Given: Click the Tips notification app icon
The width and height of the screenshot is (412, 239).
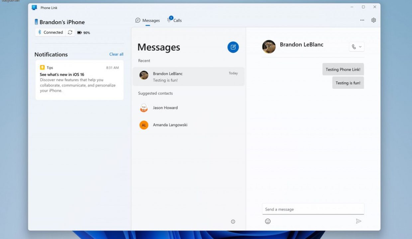Looking at the screenshot, I should [x=42, y=67].
